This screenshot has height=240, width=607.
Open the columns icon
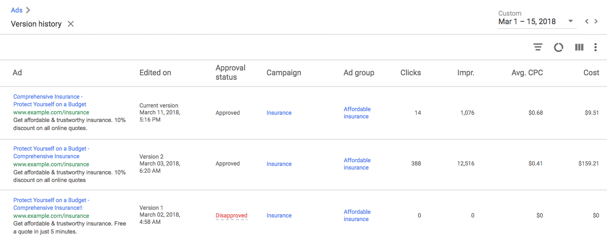pos(579,48)
